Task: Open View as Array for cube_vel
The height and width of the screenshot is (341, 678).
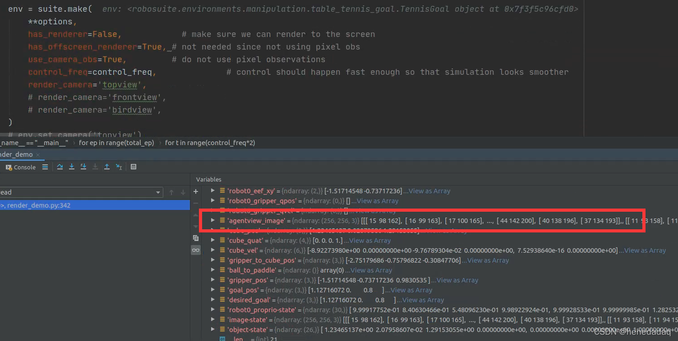Action: [x=645, y=250]
